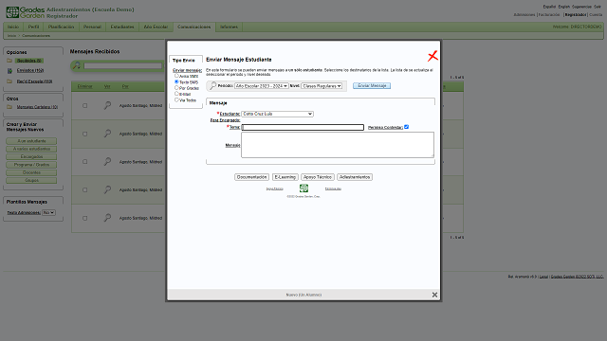The height and width of the screenshot is (341, 607).
Task: Click the folder icon beside Recibidos
Action: [x=9, y=61]
